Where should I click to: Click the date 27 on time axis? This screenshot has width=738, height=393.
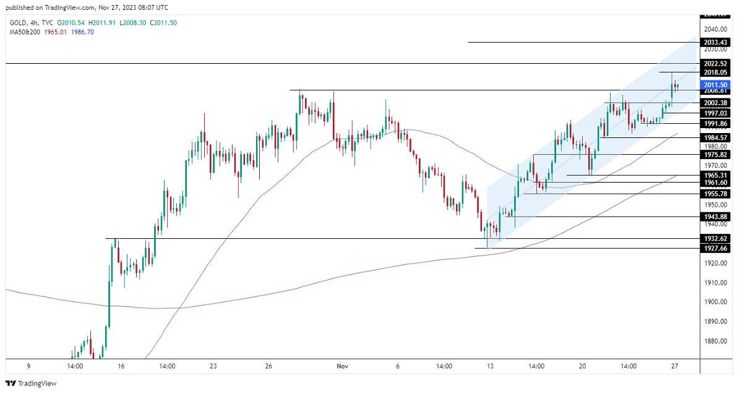point(674,366)
